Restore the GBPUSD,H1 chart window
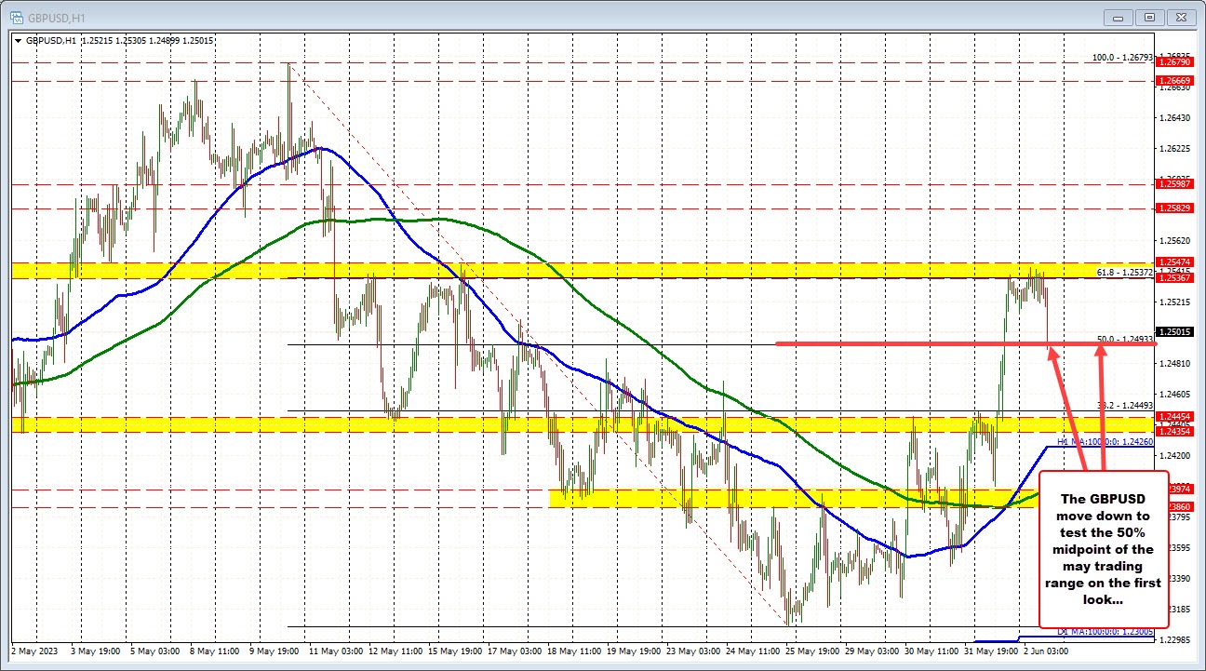The image size is (1206, 671). 1150,17
